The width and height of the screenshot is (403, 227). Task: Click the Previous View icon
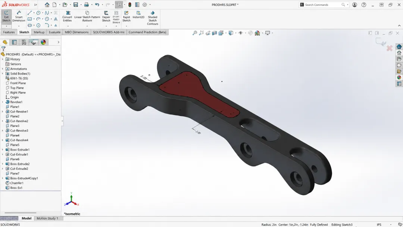(208, 33)
